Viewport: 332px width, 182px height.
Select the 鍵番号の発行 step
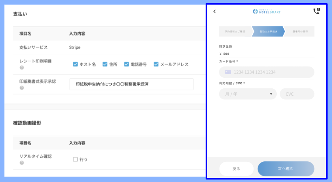300,32
